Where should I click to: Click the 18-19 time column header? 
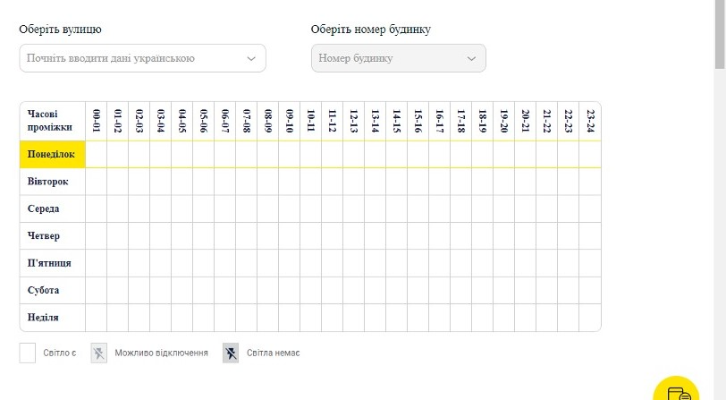tap(483, 122)
